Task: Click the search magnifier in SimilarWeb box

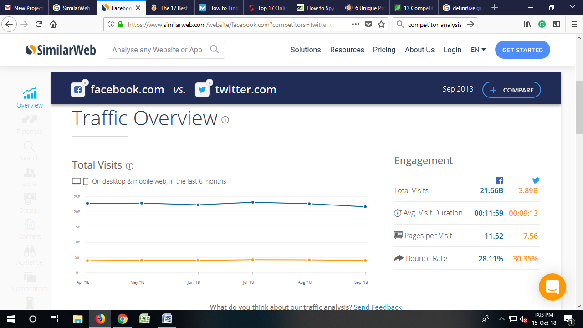Action: 215,49
